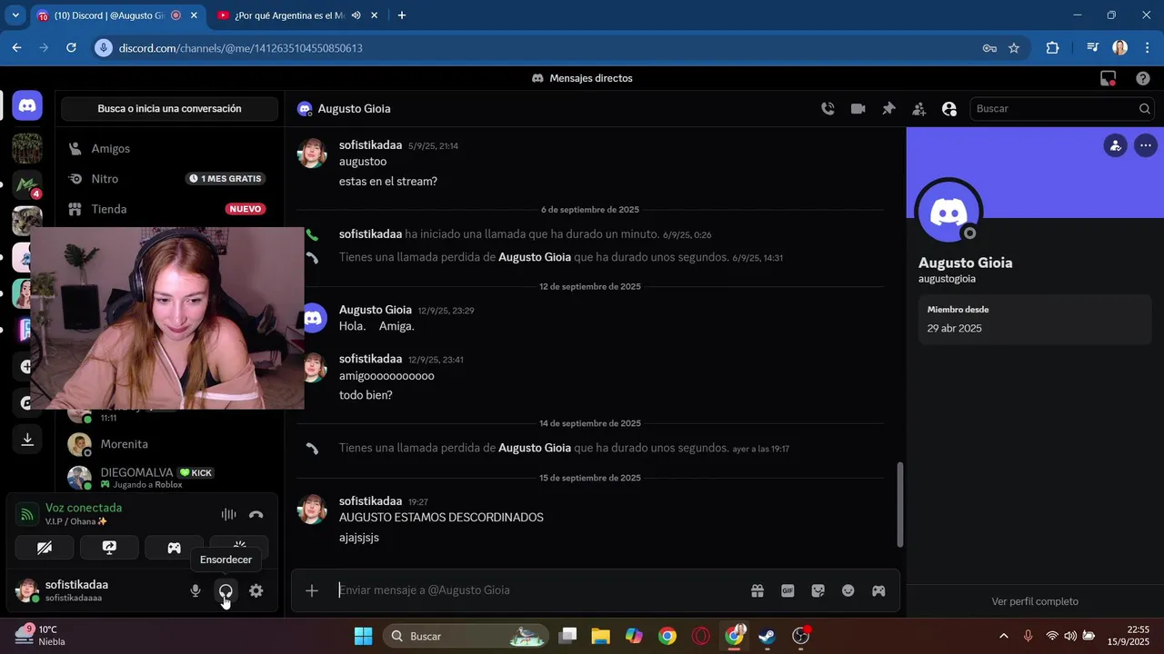Bookmark this page with the star icon

[x=1014, y=48]
